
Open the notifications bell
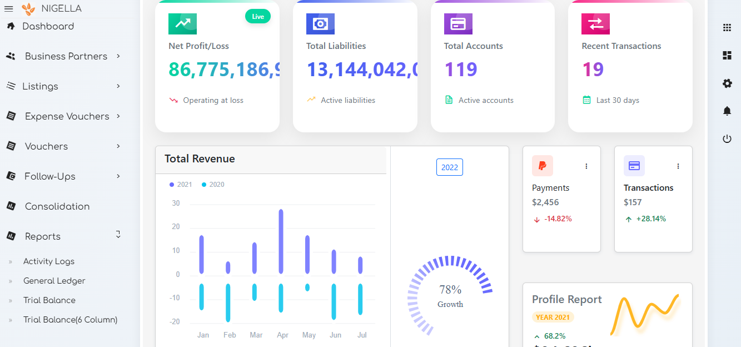point(727,111)
